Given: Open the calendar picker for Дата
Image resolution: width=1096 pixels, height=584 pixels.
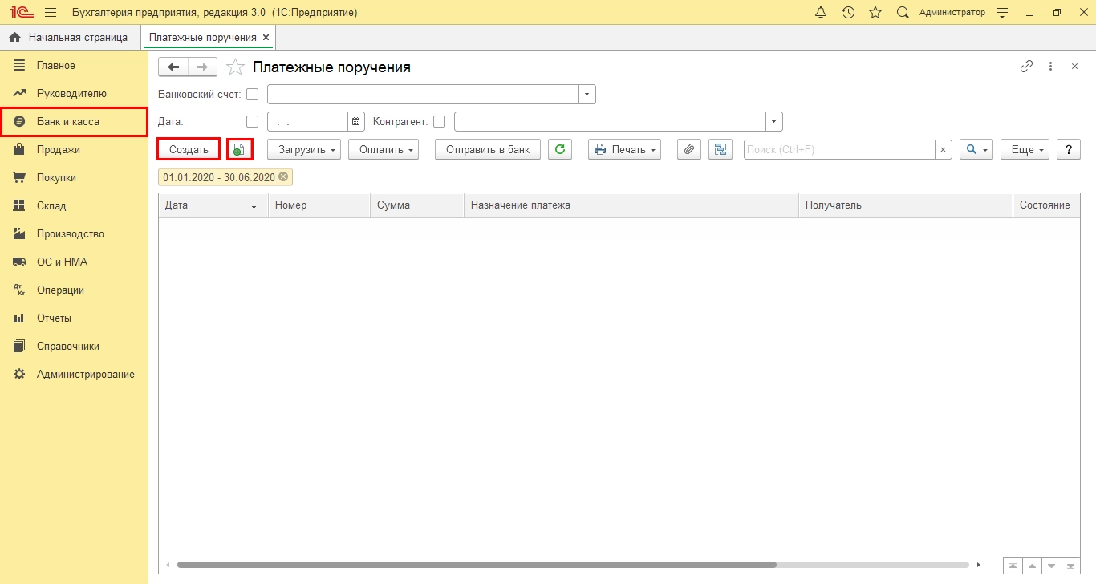Looking at the screenshot, I should point(356,122).
